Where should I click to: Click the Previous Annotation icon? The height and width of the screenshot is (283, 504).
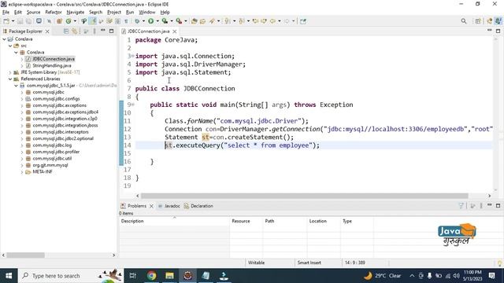pyautogui.click(x=242, y=21)
